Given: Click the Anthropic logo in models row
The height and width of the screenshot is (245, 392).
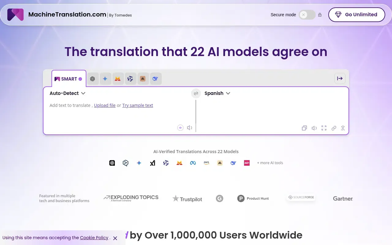Looking at the screenshot, I should [220, 163].
